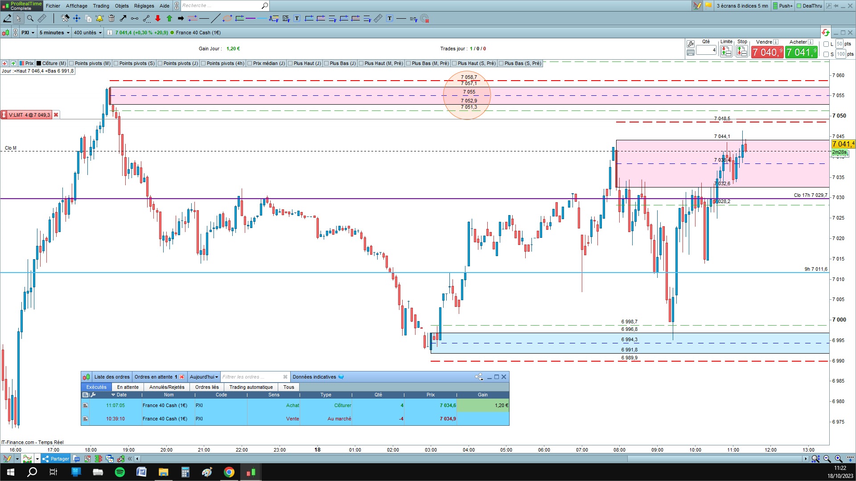
Task: Open Spotify from the Windows taskbar
Action: point(120,472)
